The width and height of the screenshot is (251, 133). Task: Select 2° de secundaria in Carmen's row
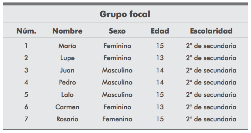[211, 107]
